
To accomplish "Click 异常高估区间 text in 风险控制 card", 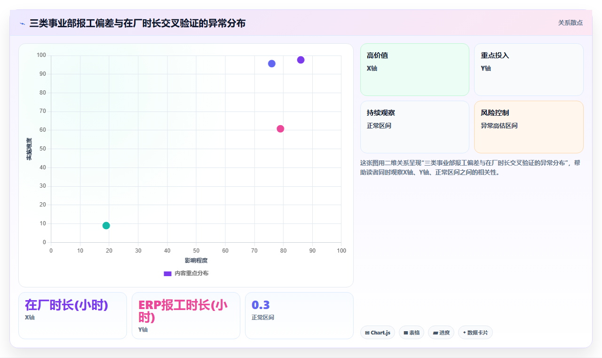I will click(x=499, y=126).
